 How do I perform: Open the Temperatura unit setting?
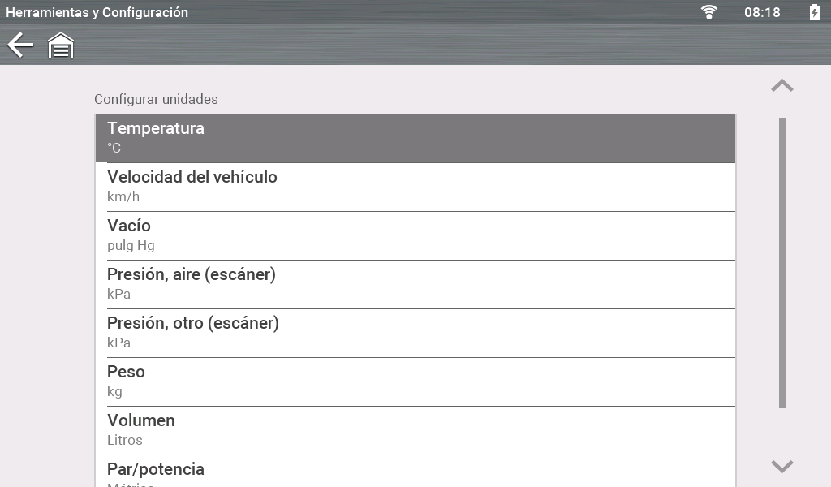tap(415, 138)
